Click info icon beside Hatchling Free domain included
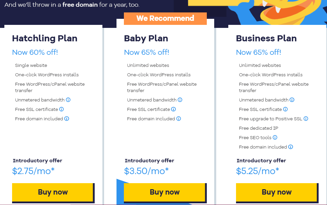This screenshot has height=205, width=327. click(67, 119)
